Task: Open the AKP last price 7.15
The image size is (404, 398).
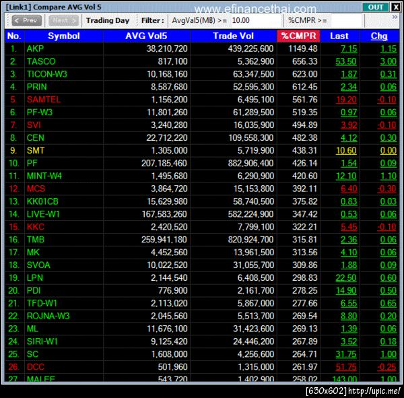Action: pyautogui.click(x=349, y=48)
